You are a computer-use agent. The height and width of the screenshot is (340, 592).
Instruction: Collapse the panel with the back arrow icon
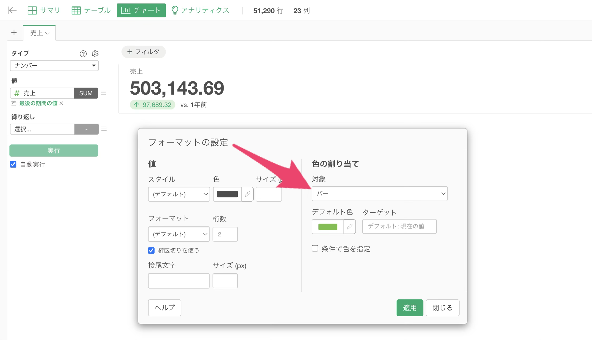point(12,10)
